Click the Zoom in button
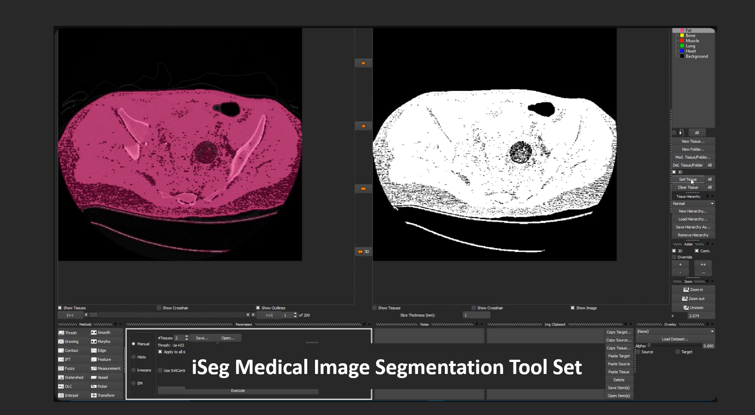The height and width of the screenshot is (415, 755). [x=693, y=290]
